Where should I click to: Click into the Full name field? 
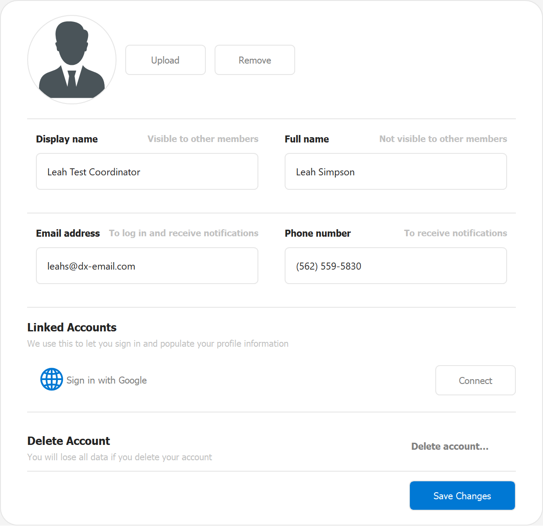[395, 172]
